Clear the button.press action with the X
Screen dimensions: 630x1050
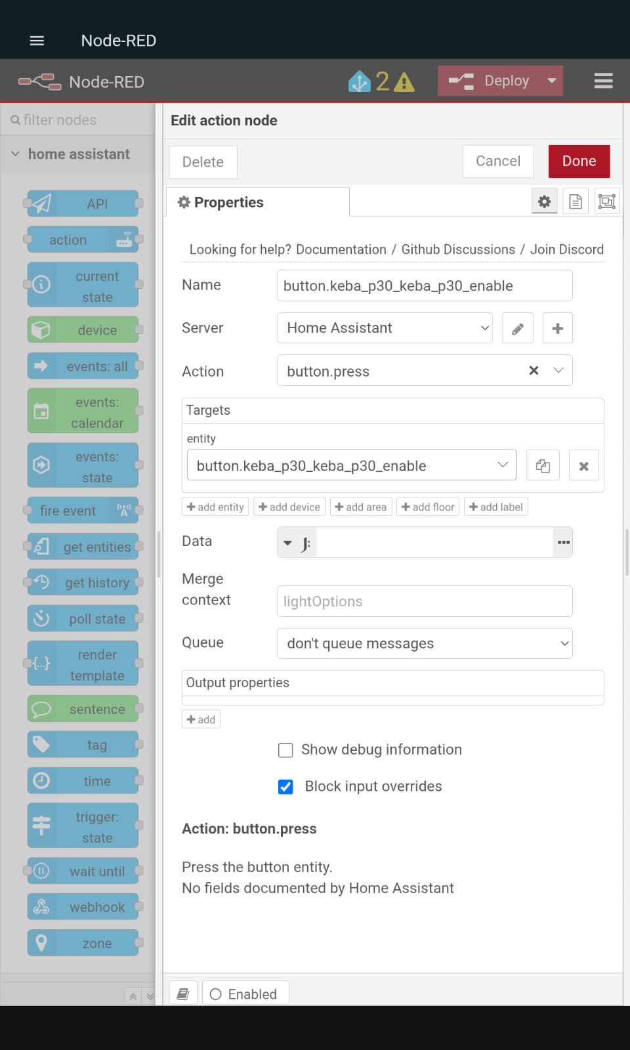point(534,371)
